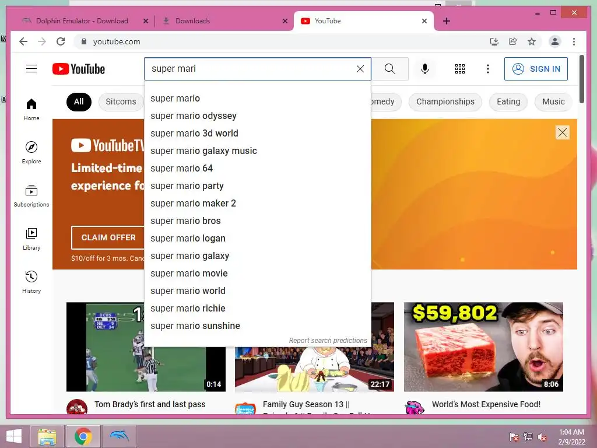Image resolution: width=597 pixels, height=448 pixels.
Task: Close the YouTube TV banner ad
Action: pos(563,132)
